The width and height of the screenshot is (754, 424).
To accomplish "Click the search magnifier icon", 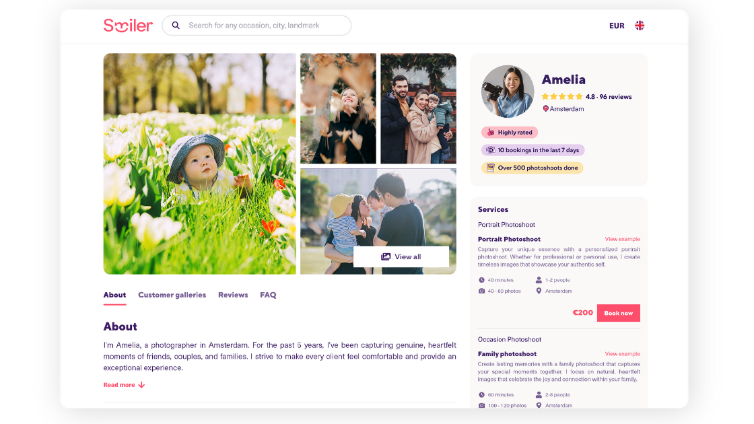I will (x=176, y=26).
